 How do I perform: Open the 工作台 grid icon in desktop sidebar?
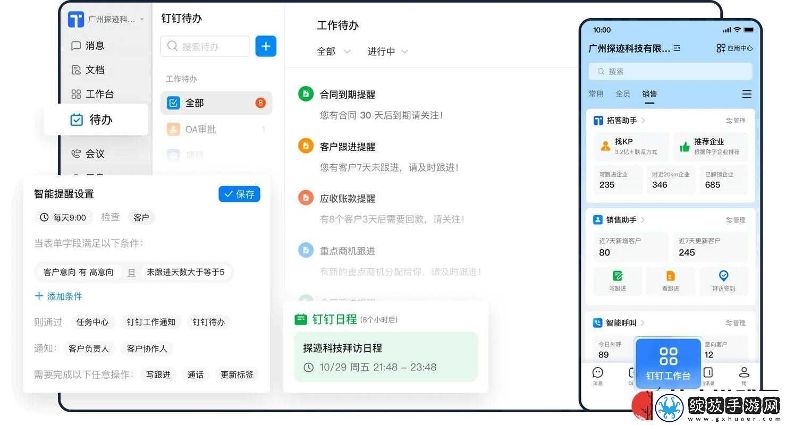coord(76,94)
